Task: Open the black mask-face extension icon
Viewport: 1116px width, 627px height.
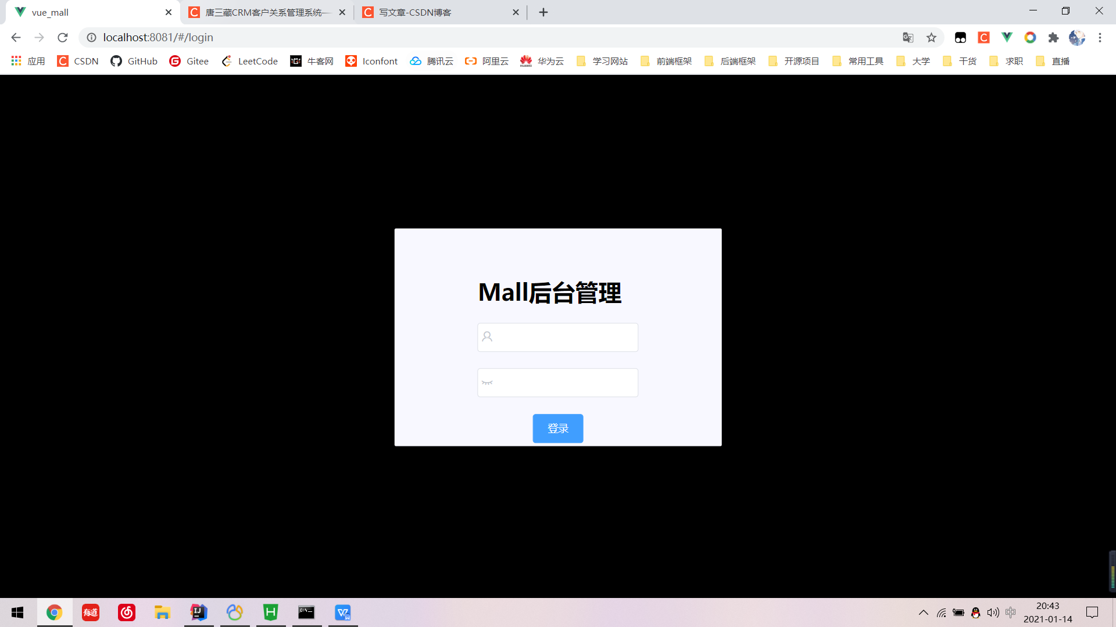Action: pos(960,38)
